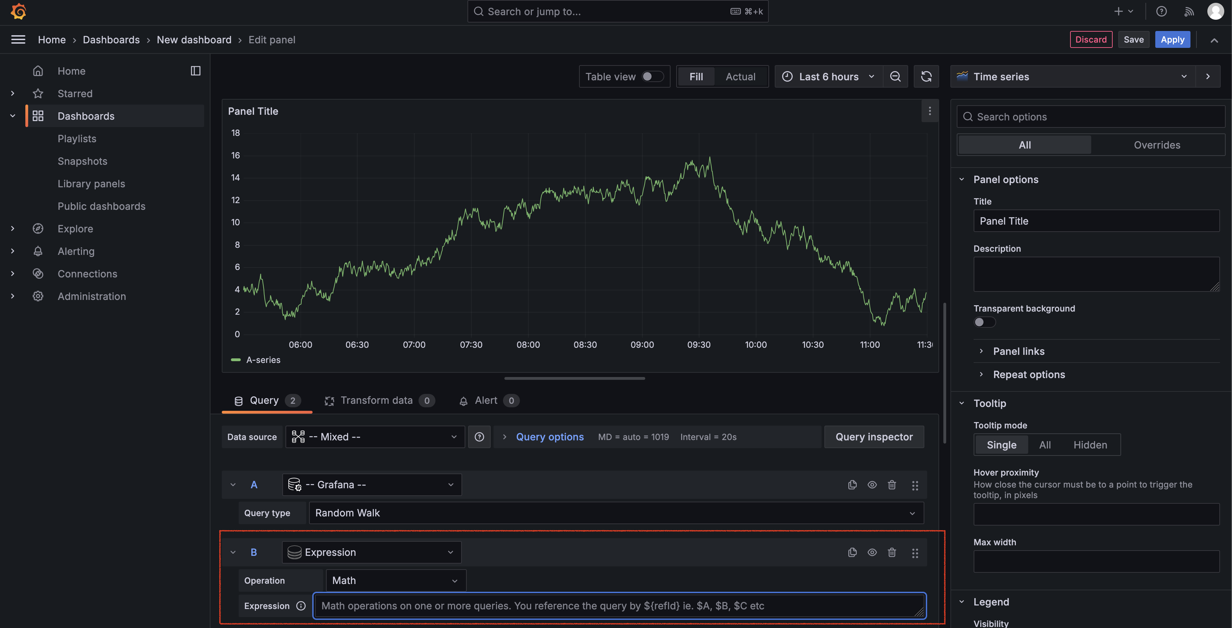Viewport: 1232px width, 628px height.
Task: Dock the sidebar menu icon
Action: (195, 71)
